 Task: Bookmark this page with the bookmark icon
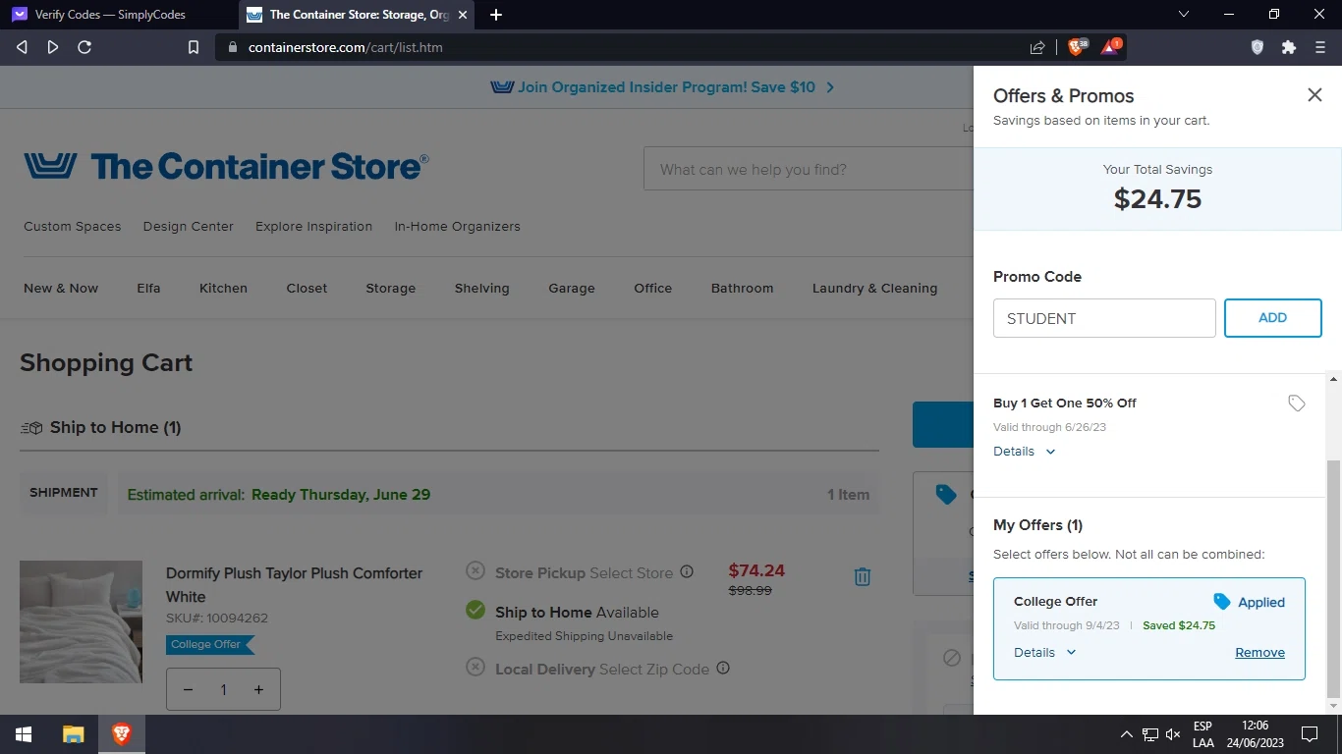tap(194, 47)
